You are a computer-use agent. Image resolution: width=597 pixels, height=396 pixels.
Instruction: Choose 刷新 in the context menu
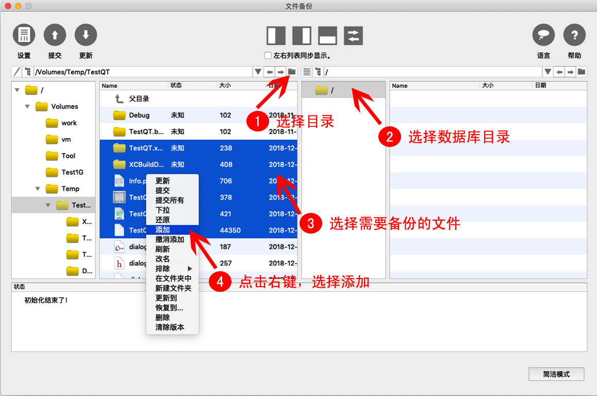pos(173,249)
